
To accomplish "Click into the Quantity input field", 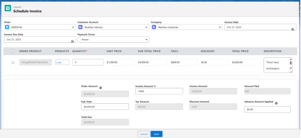I will [88, 62].
